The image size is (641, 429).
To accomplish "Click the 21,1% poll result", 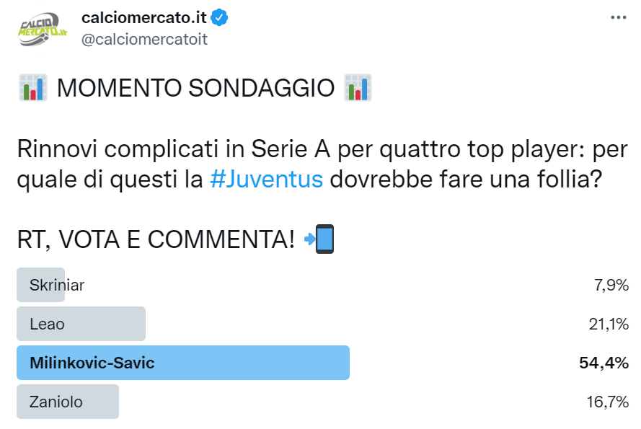I will [607, 324].
